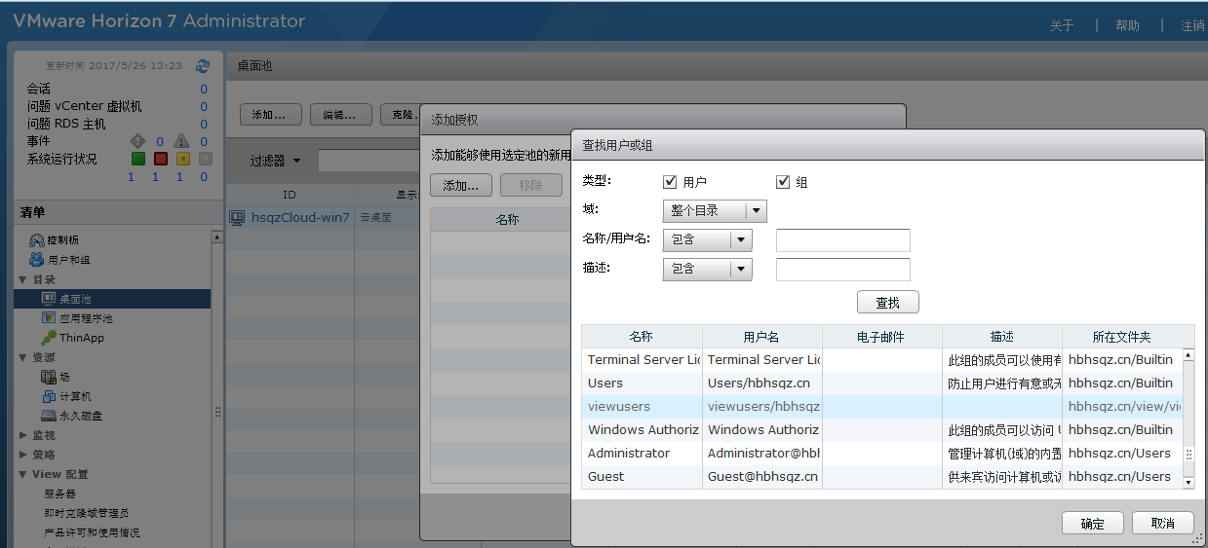The width and height of the screenshot is (1208, 548).
Task: Click scrollbar up arrow in results table
Action: pyautogui.click(x=1189, y=355)
